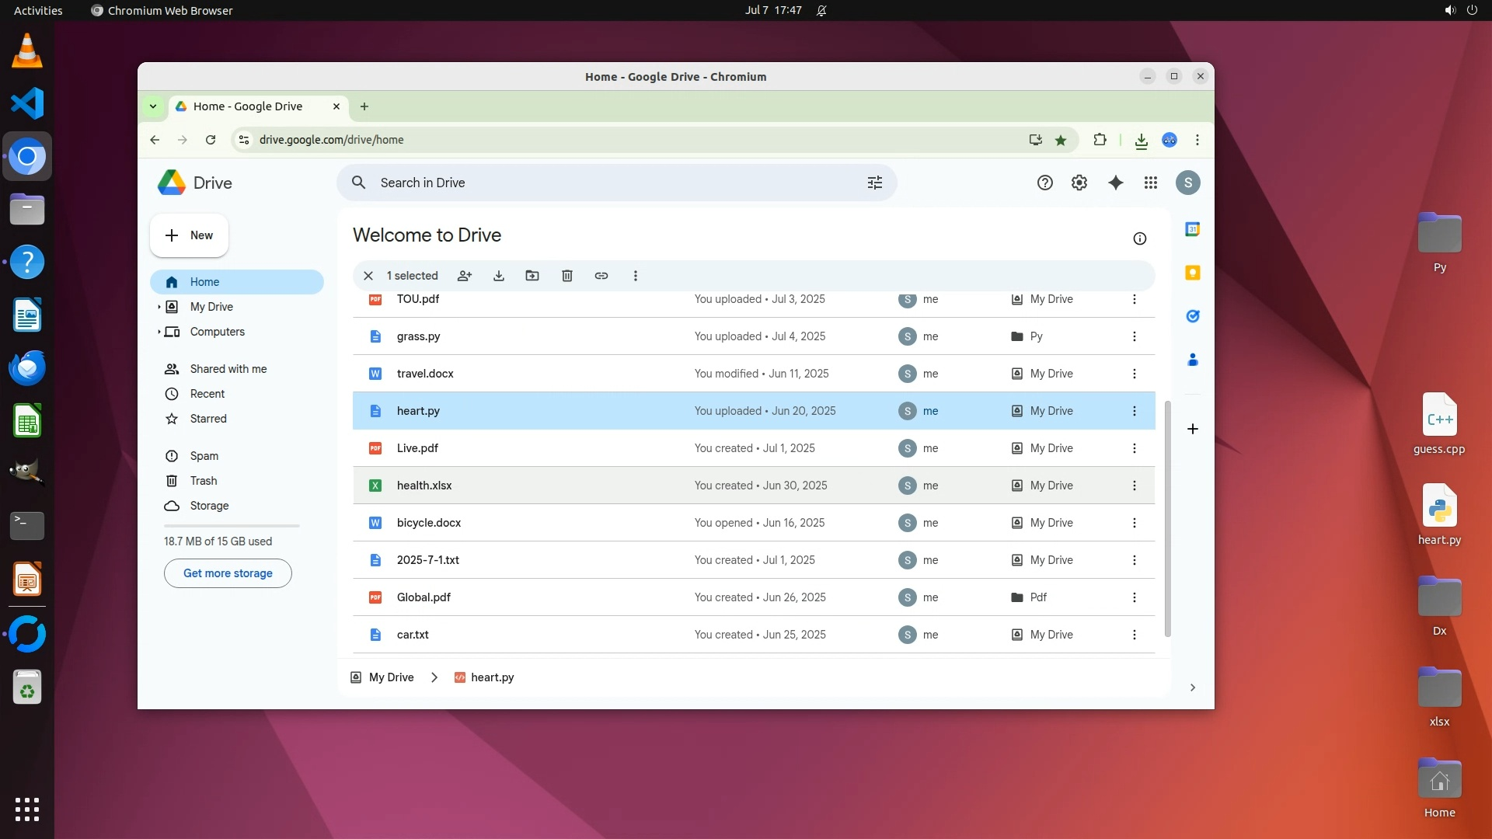
Task: Click the Move to folder icon
Action: pos(532,276)
